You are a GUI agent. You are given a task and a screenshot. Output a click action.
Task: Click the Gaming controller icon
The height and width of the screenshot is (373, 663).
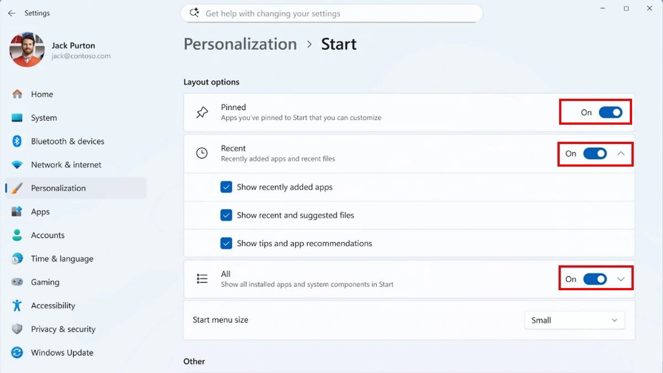click(17, 282)
